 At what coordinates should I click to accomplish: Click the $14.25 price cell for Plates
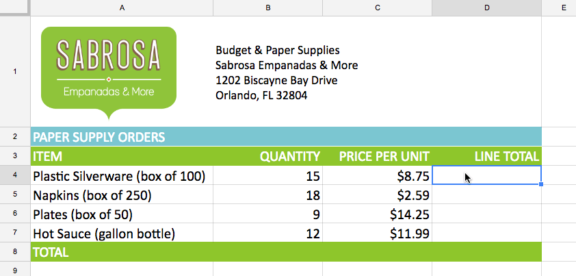point(377,214)
